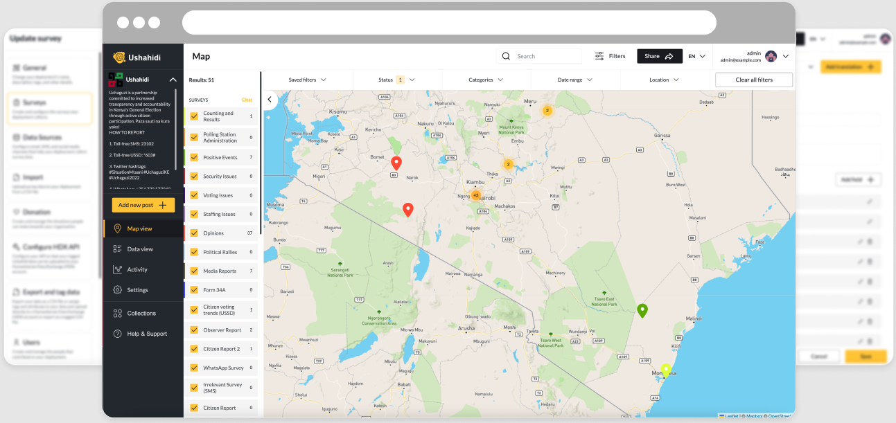Uncheck the Opinions survey checkbox
The width and height of the screenshot is (896, 423).
click(x=194, y=233)
